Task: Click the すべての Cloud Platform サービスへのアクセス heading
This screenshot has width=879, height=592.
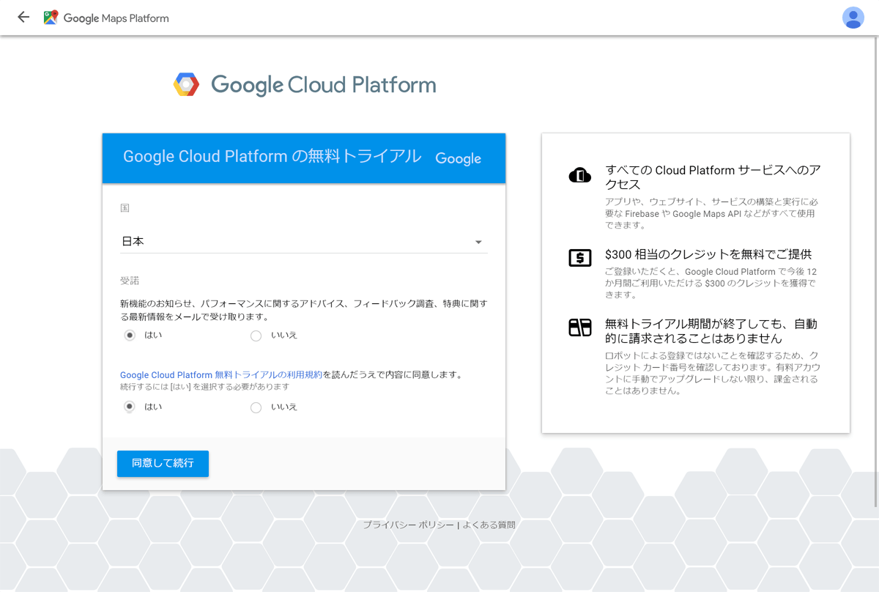Action: pyautogui.click(x=713, y=177)
